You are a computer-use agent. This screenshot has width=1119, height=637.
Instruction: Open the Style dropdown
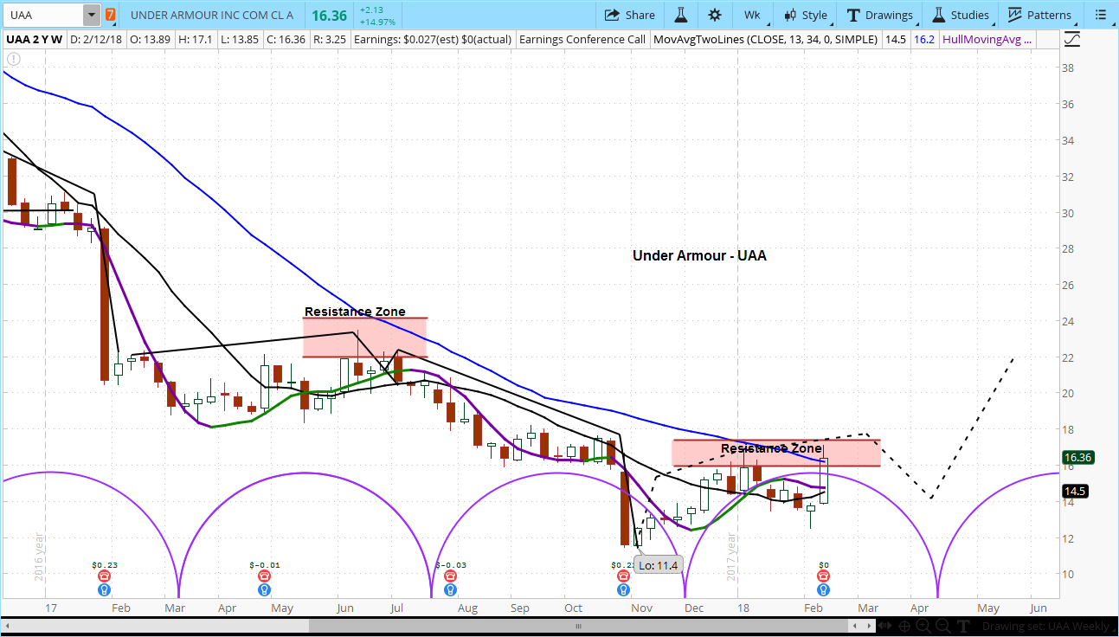(805, 15)
